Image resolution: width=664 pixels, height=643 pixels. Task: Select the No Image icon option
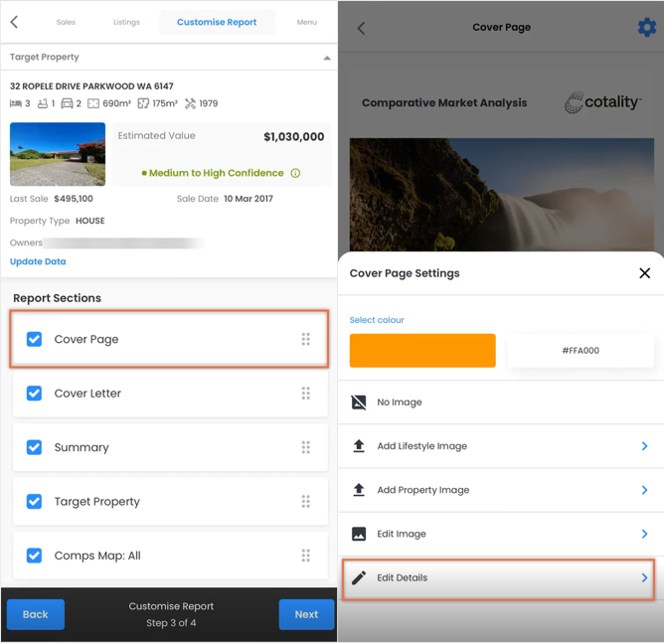(x=359, y=402)
